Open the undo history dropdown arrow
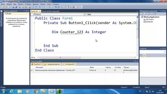167x94 pixels. point(42,7)
